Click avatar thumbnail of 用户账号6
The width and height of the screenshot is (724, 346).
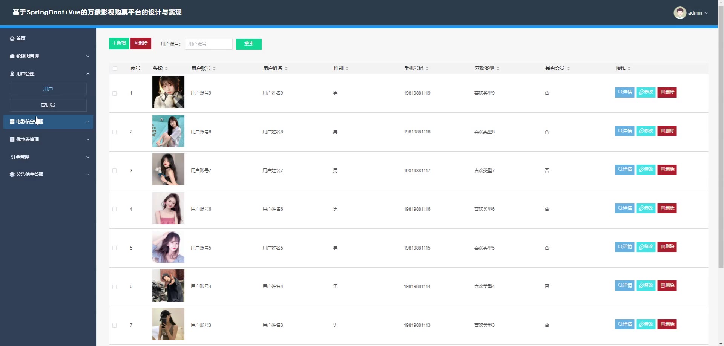pyautogui.click(x=168, y=208)
